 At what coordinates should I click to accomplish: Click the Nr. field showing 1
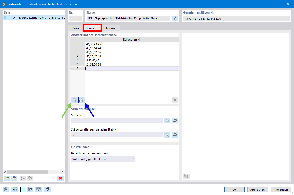(x=75, y=18)
